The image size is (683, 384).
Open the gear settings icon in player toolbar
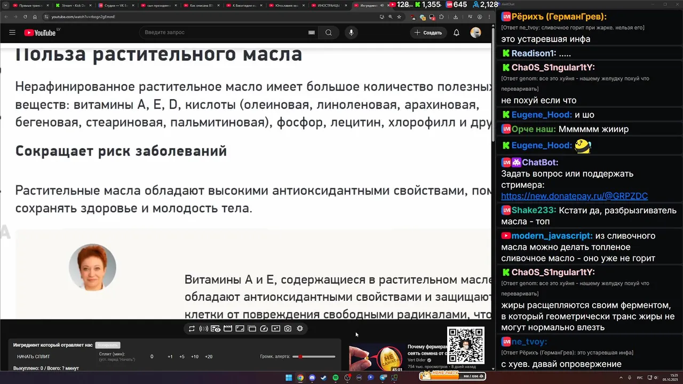coord(300,329)
